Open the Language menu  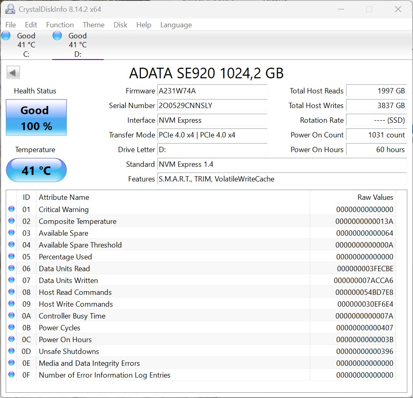pyautogui.click(x=176, y=25)
